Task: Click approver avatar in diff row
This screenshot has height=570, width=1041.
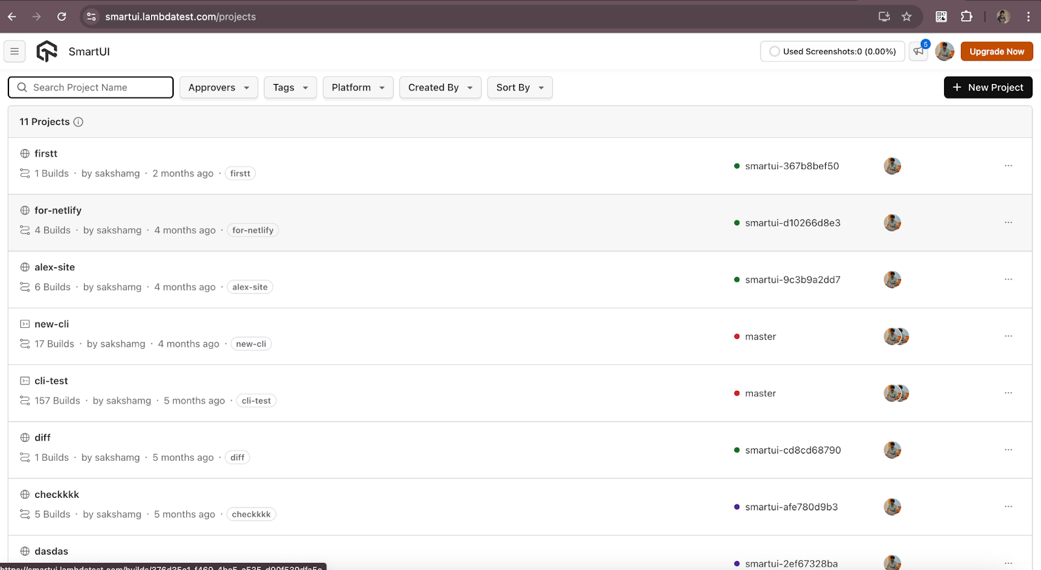Action: tap(892, 450)
